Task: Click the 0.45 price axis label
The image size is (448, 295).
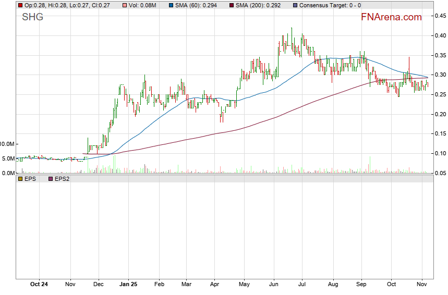Action: (x=440, y=16)
